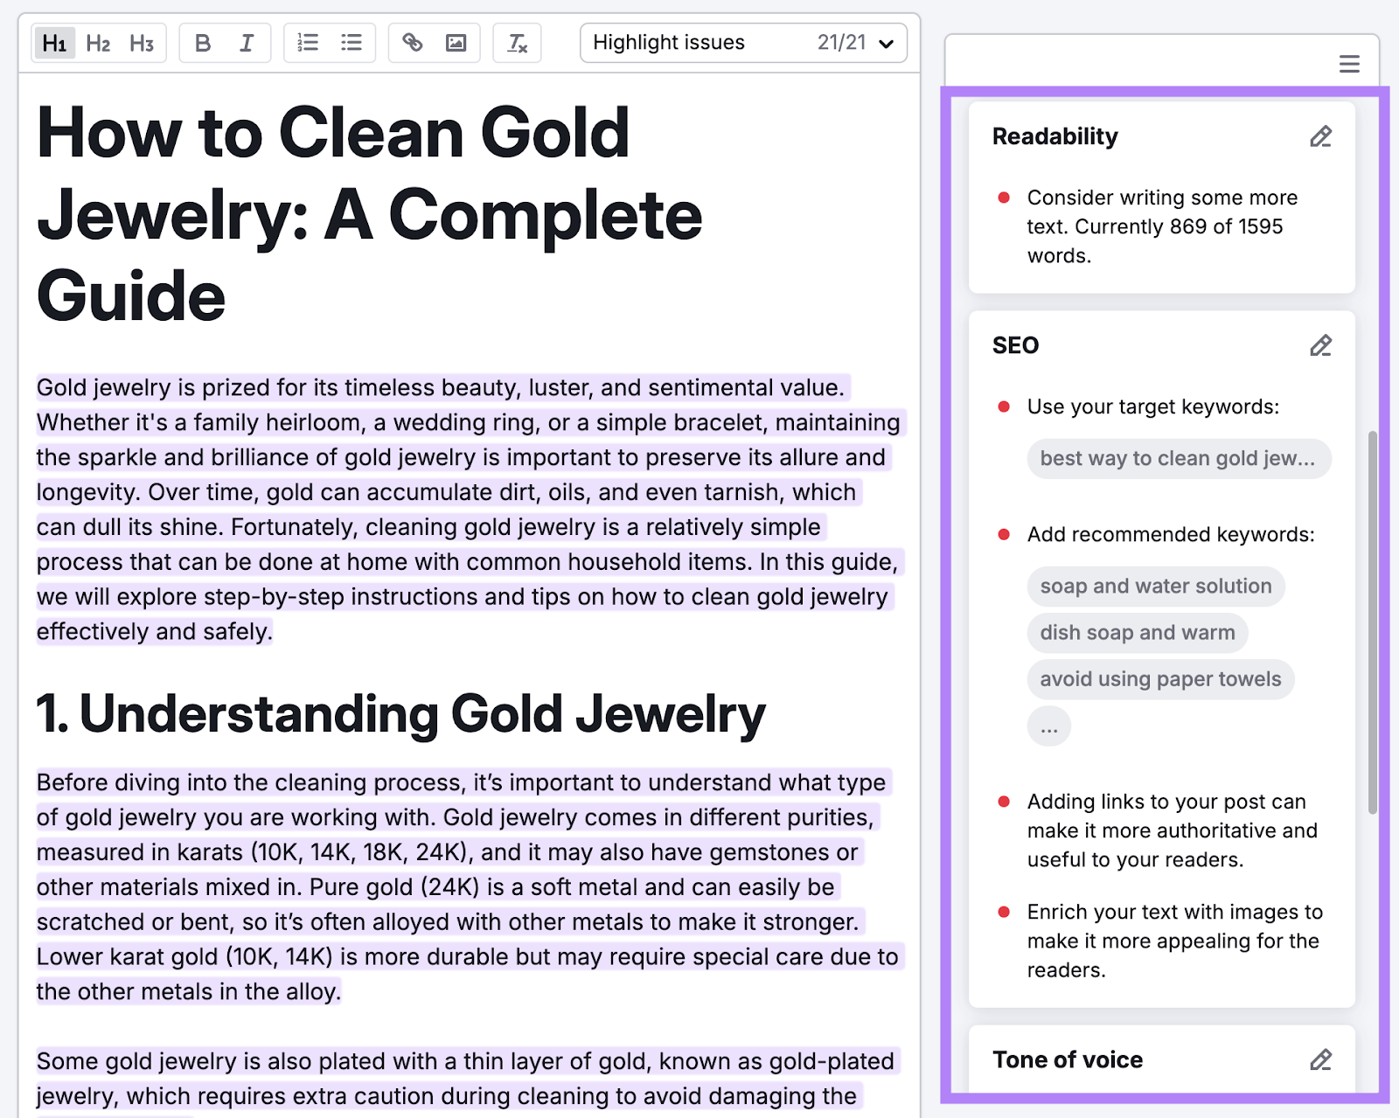
Task: Click the Readability section heading
Action: click(x=1054, y=136)
